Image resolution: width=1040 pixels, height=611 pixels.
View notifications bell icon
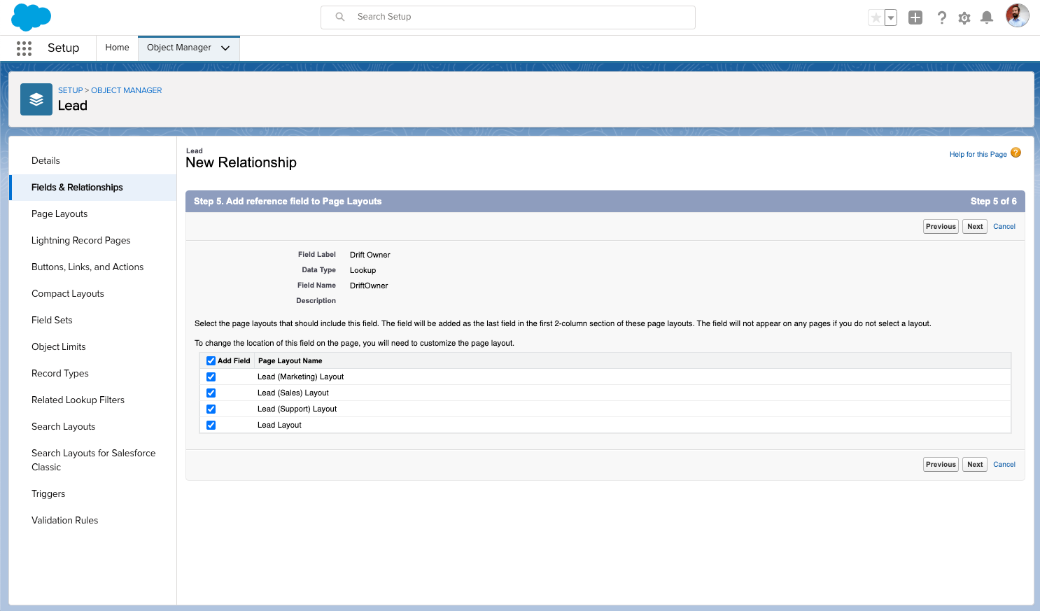987,17
